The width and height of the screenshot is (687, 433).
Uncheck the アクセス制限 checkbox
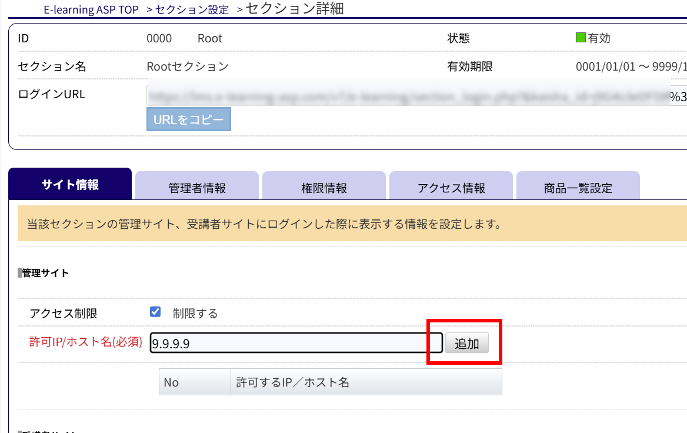click(156, 312)
